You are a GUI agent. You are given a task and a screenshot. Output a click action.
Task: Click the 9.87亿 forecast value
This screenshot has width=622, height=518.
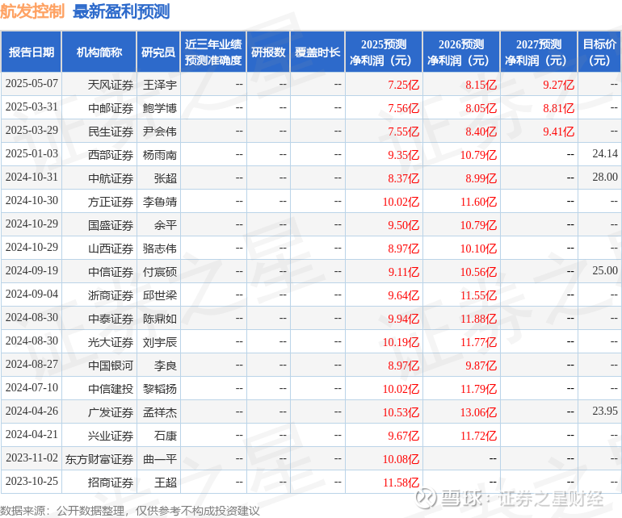tap(481, 365)
